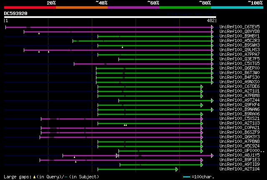This screenshot has height=180, width=267.
Task: Click the yellow gap symbol in the legend
Action: click(x=34, y=177)
